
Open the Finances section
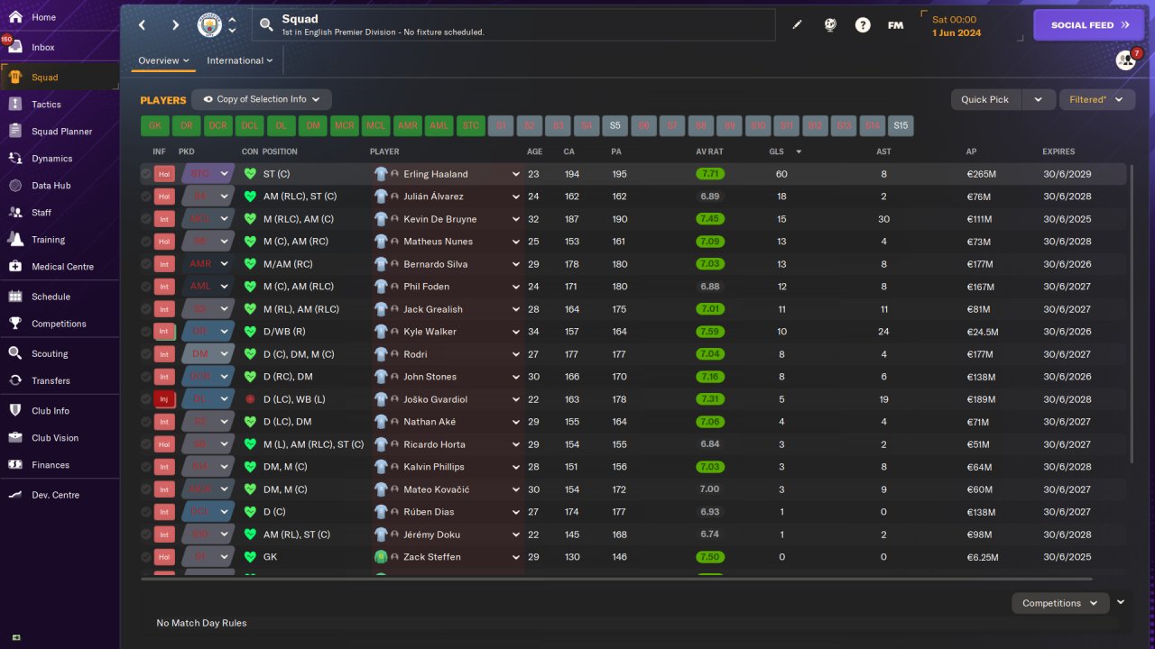pos(51,465)
